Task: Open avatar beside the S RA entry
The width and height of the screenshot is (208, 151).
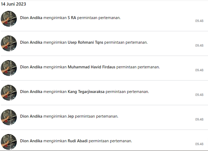Action: [x=9, y=19]
